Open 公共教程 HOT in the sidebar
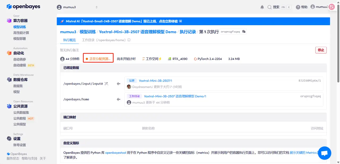Image resolution: width=340 pixels, height=164 pixels. tap(24, 118)
